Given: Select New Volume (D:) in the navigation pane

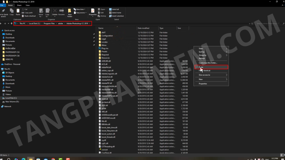Looking at the screenshot, I should [x=12, y=102].
